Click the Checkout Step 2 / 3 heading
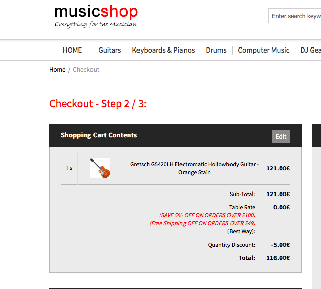The height and width of the screenshot is (289, 321). pos(98,104)
